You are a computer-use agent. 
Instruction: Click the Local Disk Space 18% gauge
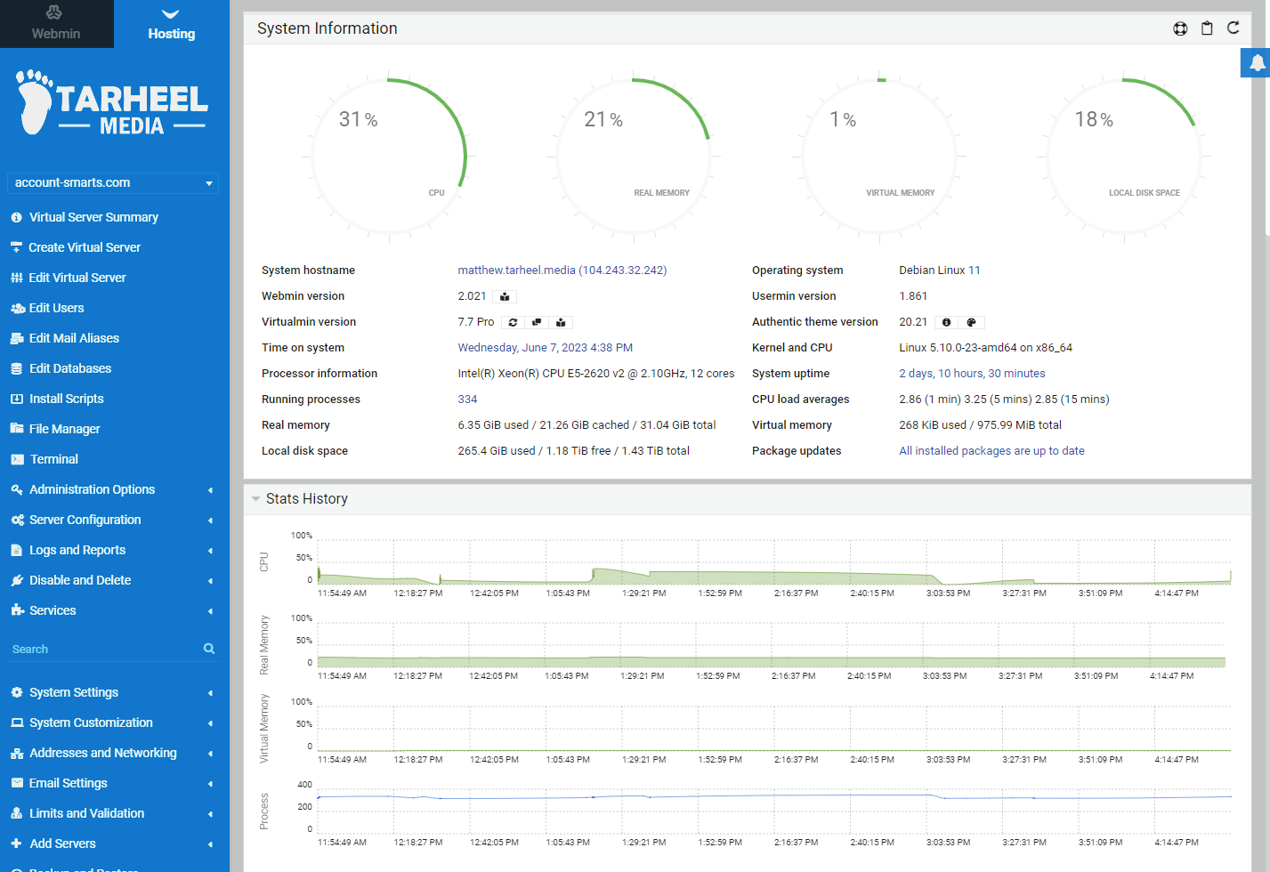tap(1124, 157)
